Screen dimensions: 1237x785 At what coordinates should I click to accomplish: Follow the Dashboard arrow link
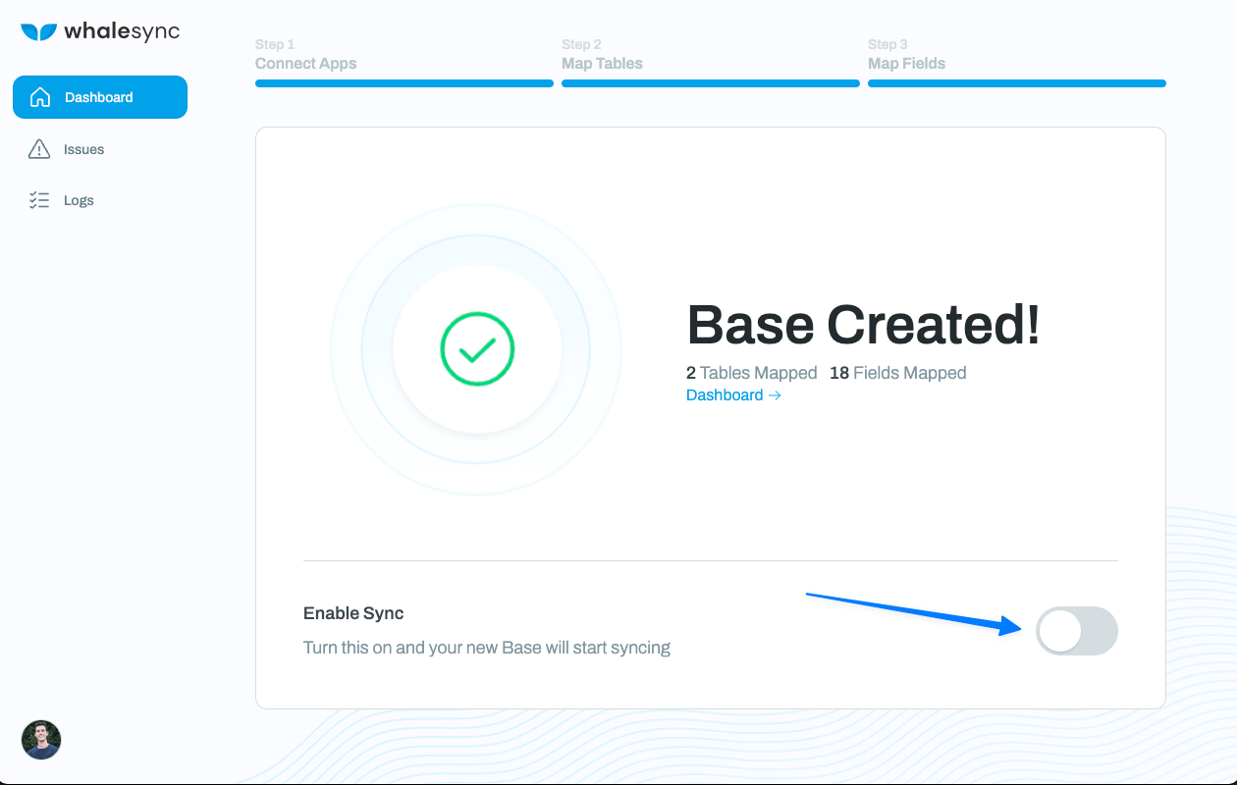point(733,394)
